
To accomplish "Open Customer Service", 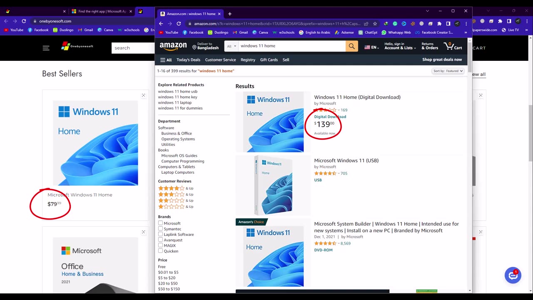I will 220,60.
